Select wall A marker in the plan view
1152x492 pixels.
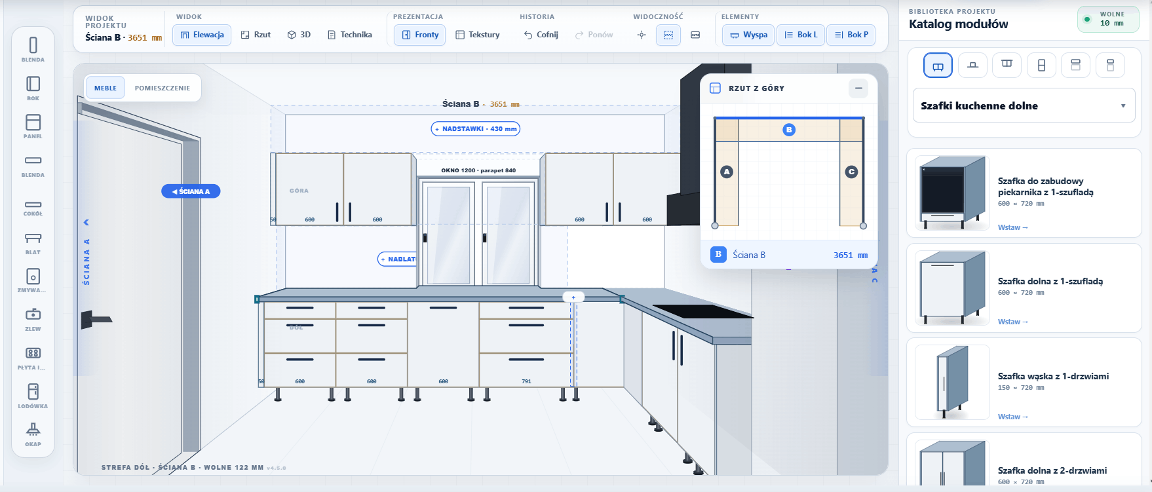726,172
